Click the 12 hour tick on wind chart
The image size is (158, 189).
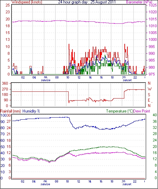pyautogui.click(x=79, y=77)
